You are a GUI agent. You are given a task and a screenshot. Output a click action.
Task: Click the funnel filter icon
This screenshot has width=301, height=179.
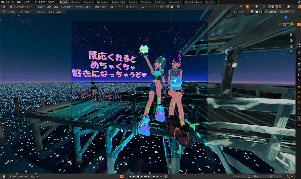point(252,12)
